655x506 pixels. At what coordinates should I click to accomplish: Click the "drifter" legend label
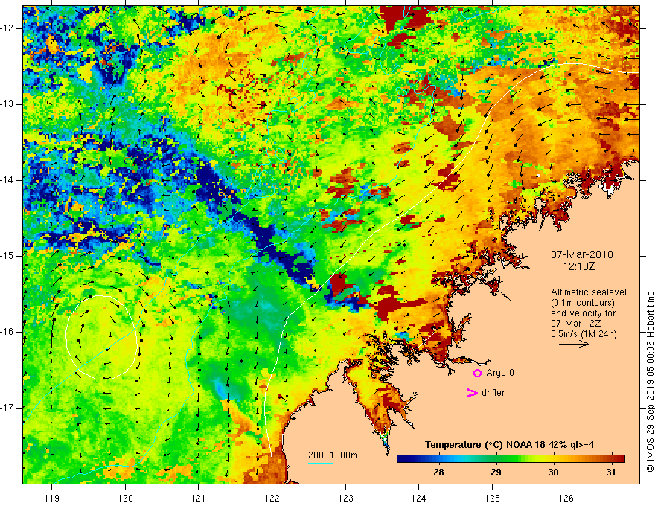tap(493, 393)
